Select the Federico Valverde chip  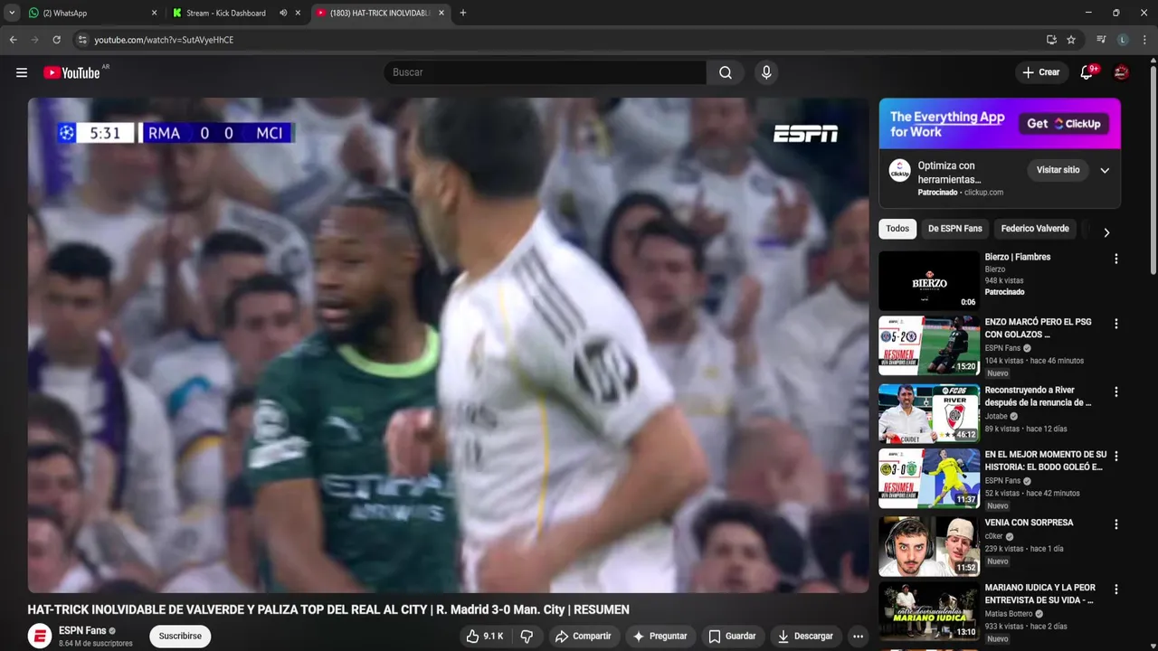pyautogui.click(x=1035, y=229)
